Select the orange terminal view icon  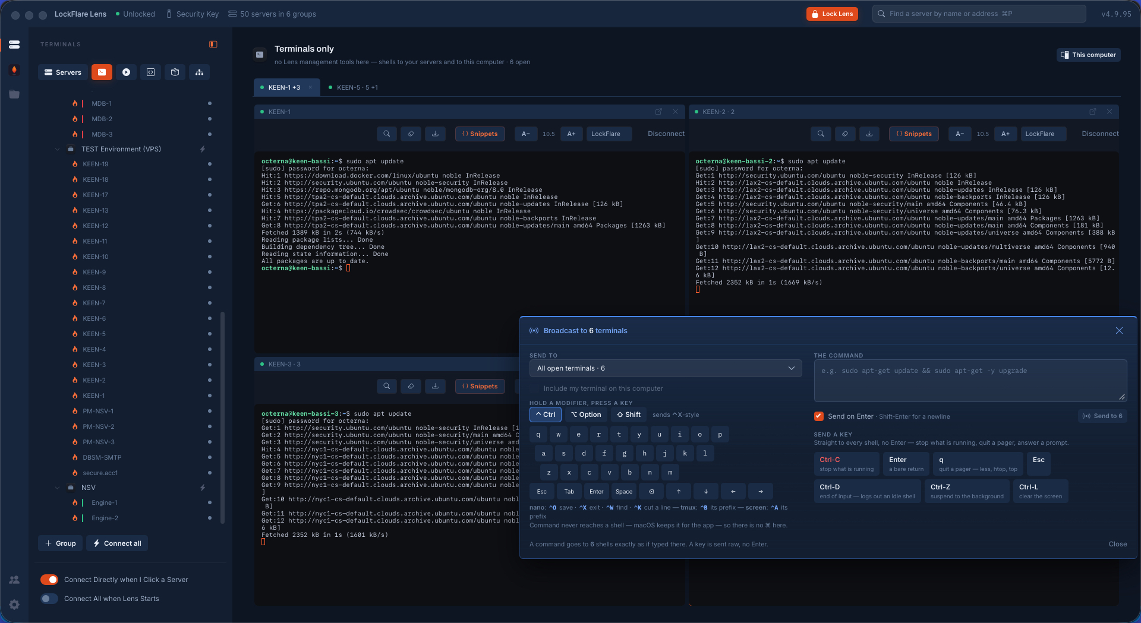click(102, 72)
